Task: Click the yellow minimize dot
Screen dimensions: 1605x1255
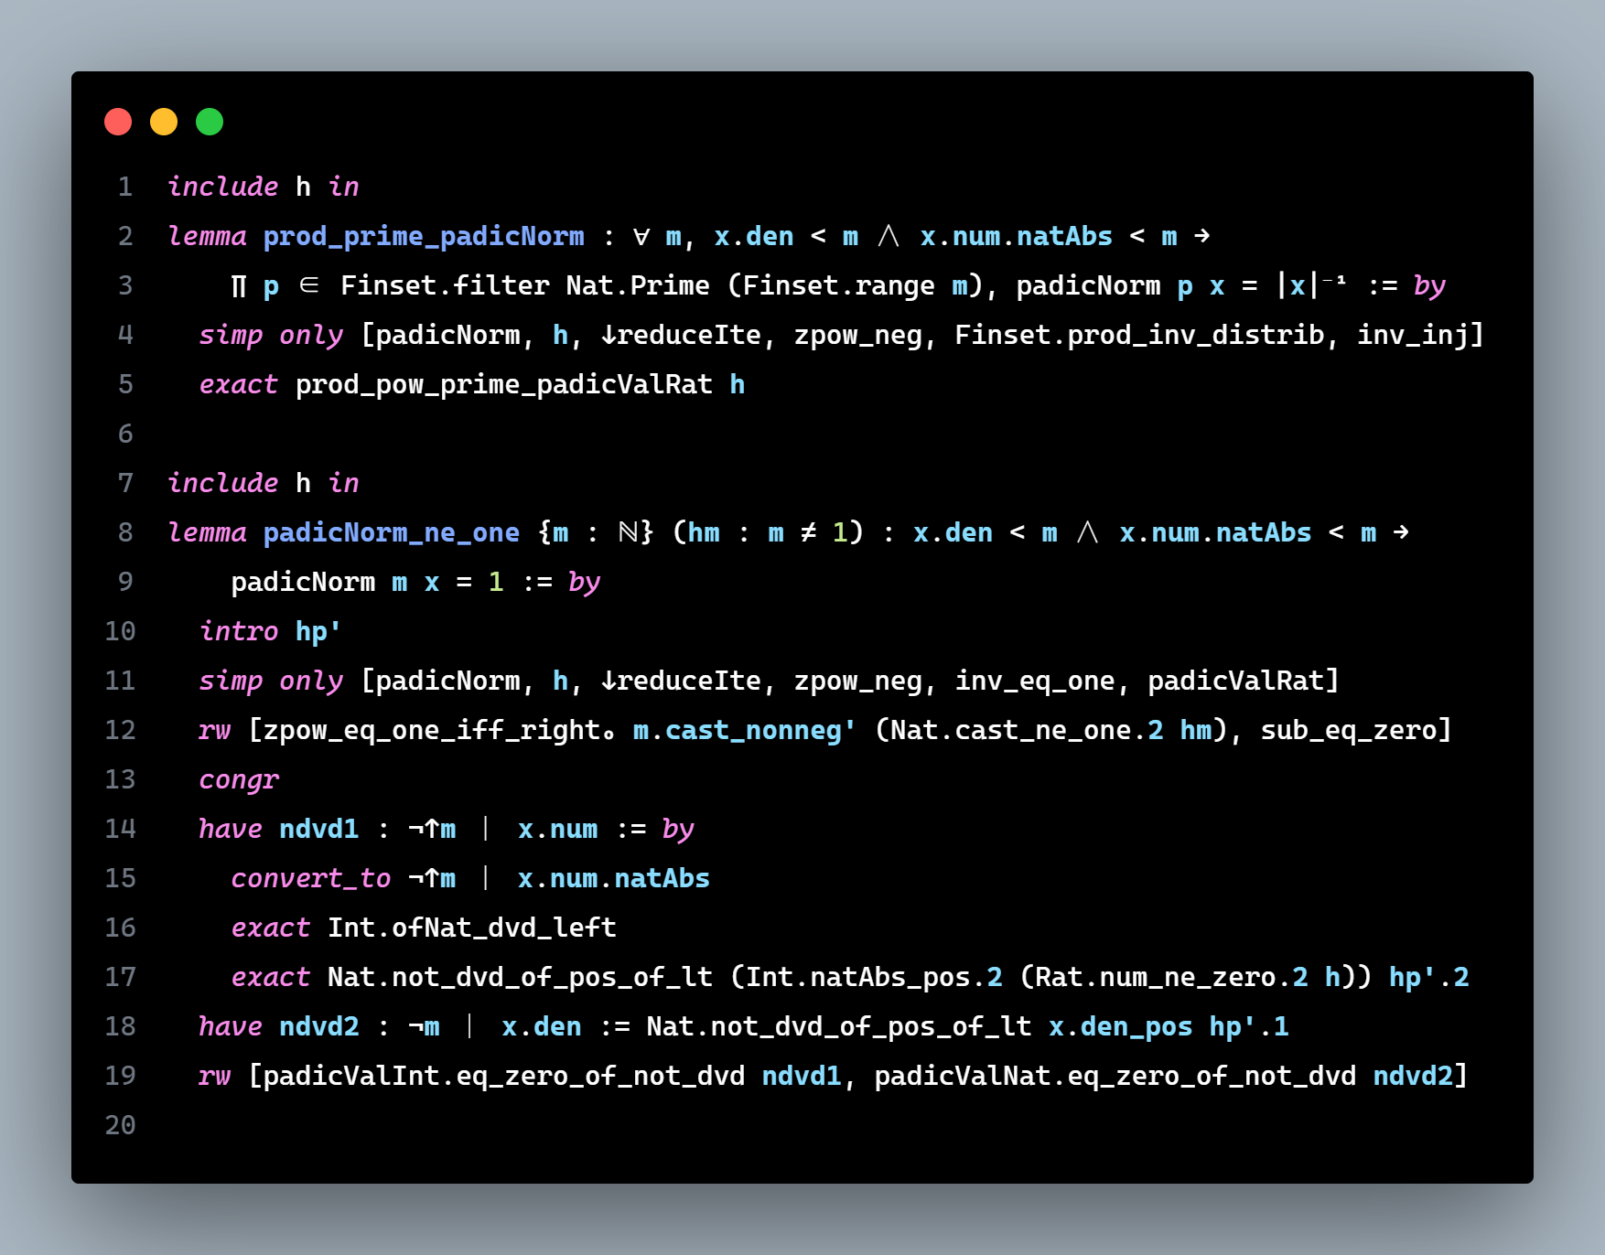Action: (x=164, y=122)
